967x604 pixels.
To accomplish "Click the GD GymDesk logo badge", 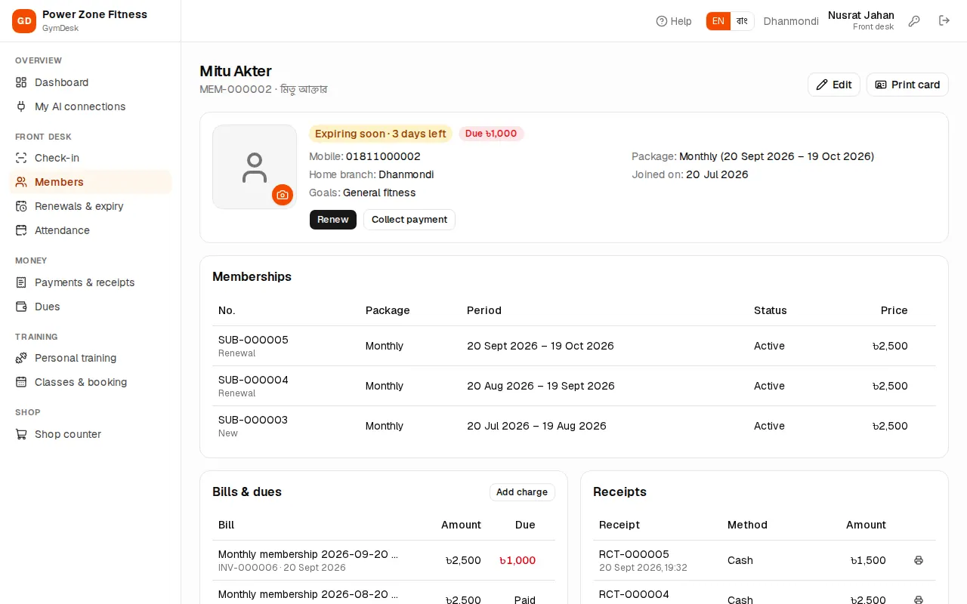I will 24,21.
